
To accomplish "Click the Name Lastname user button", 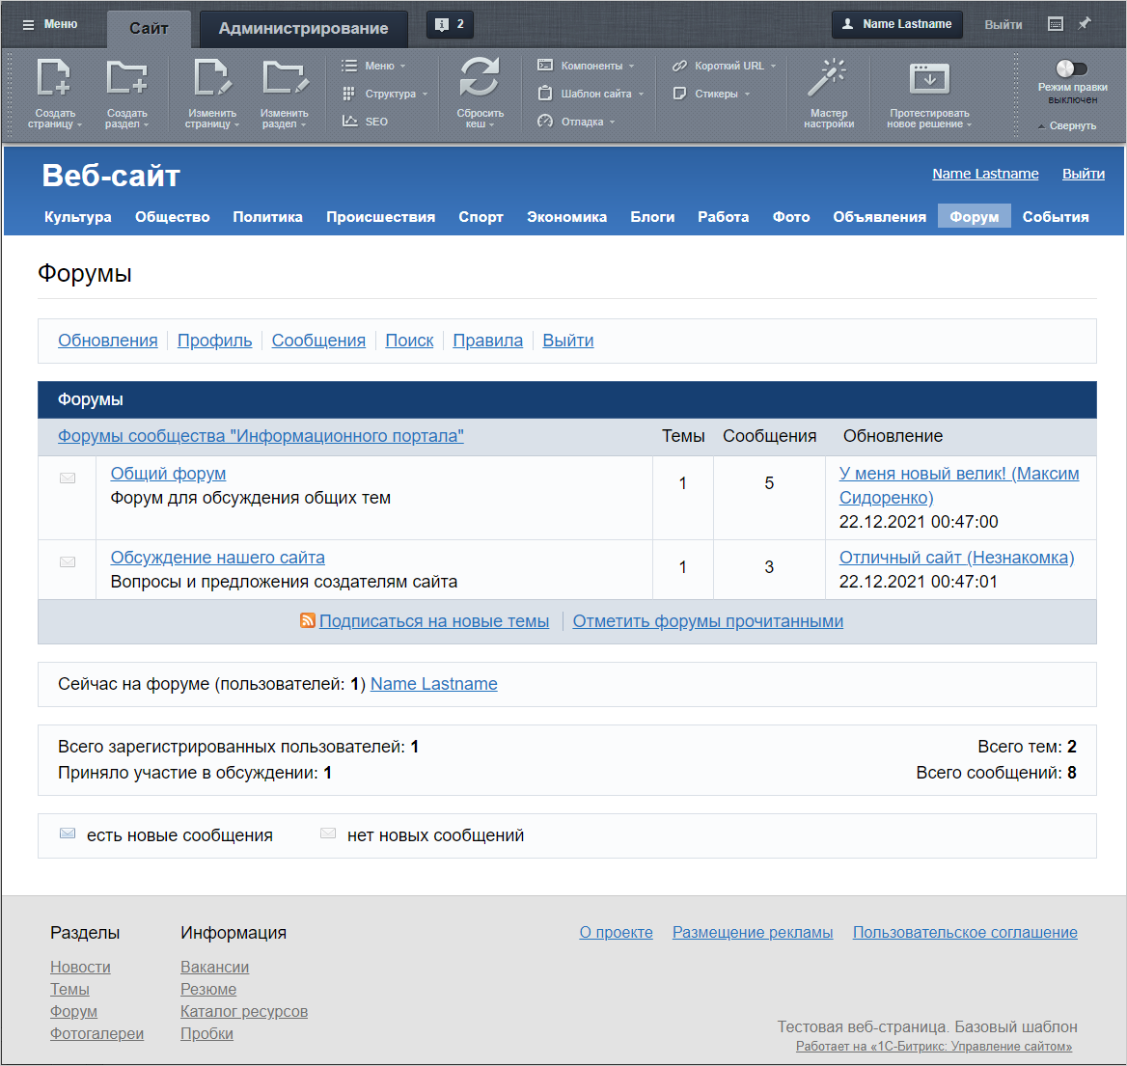I will (896, 24).
